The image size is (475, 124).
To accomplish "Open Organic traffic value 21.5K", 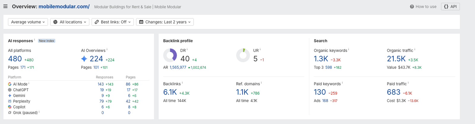I will tap(396, 59).
